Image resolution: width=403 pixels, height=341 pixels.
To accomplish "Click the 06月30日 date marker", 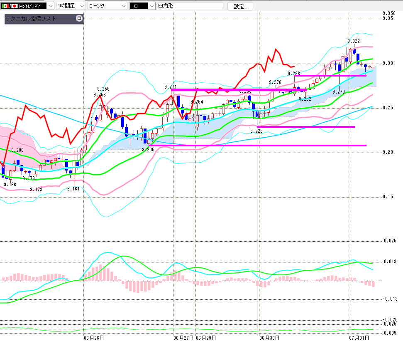I will [x=269, y=338].
